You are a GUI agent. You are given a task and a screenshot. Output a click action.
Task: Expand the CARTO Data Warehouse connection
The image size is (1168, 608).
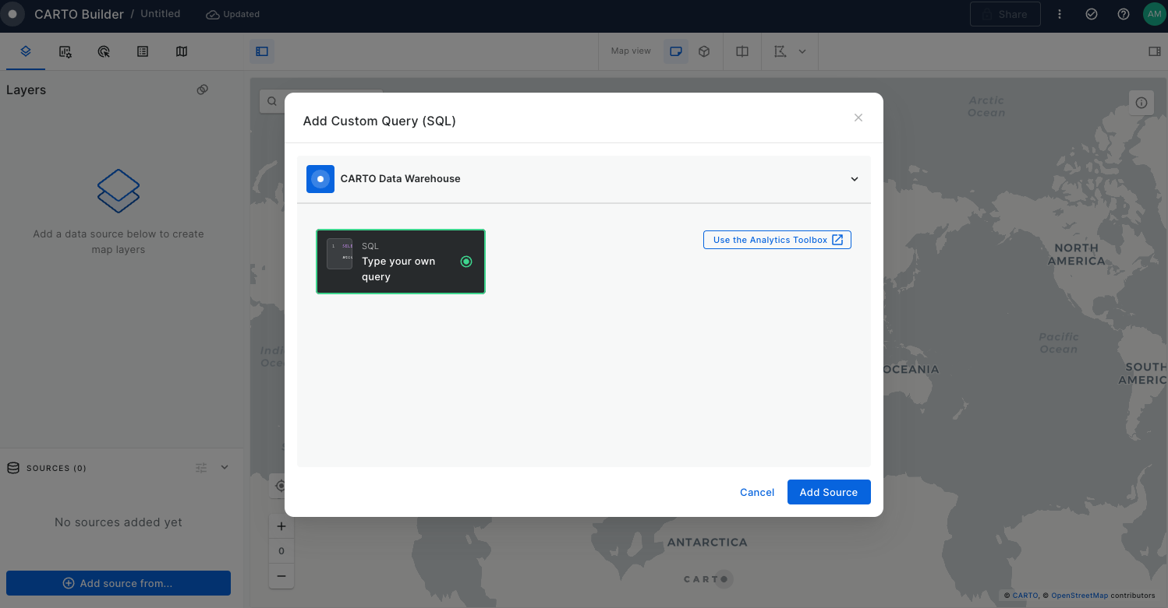(x=855, y=179)
